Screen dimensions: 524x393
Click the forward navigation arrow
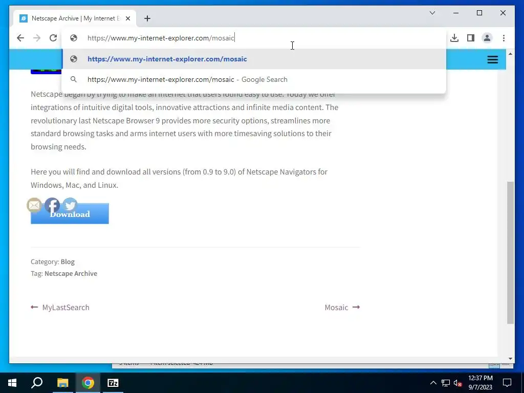tap(37, 38)
